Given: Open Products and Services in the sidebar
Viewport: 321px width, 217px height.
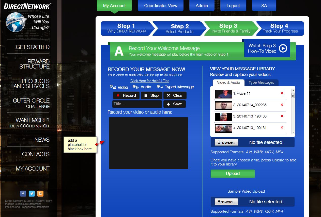Looking at the screenshot, I should coord(32,84).
